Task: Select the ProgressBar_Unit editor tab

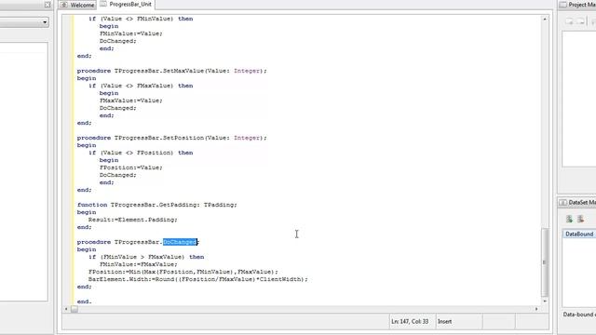Action: point(126,5)
